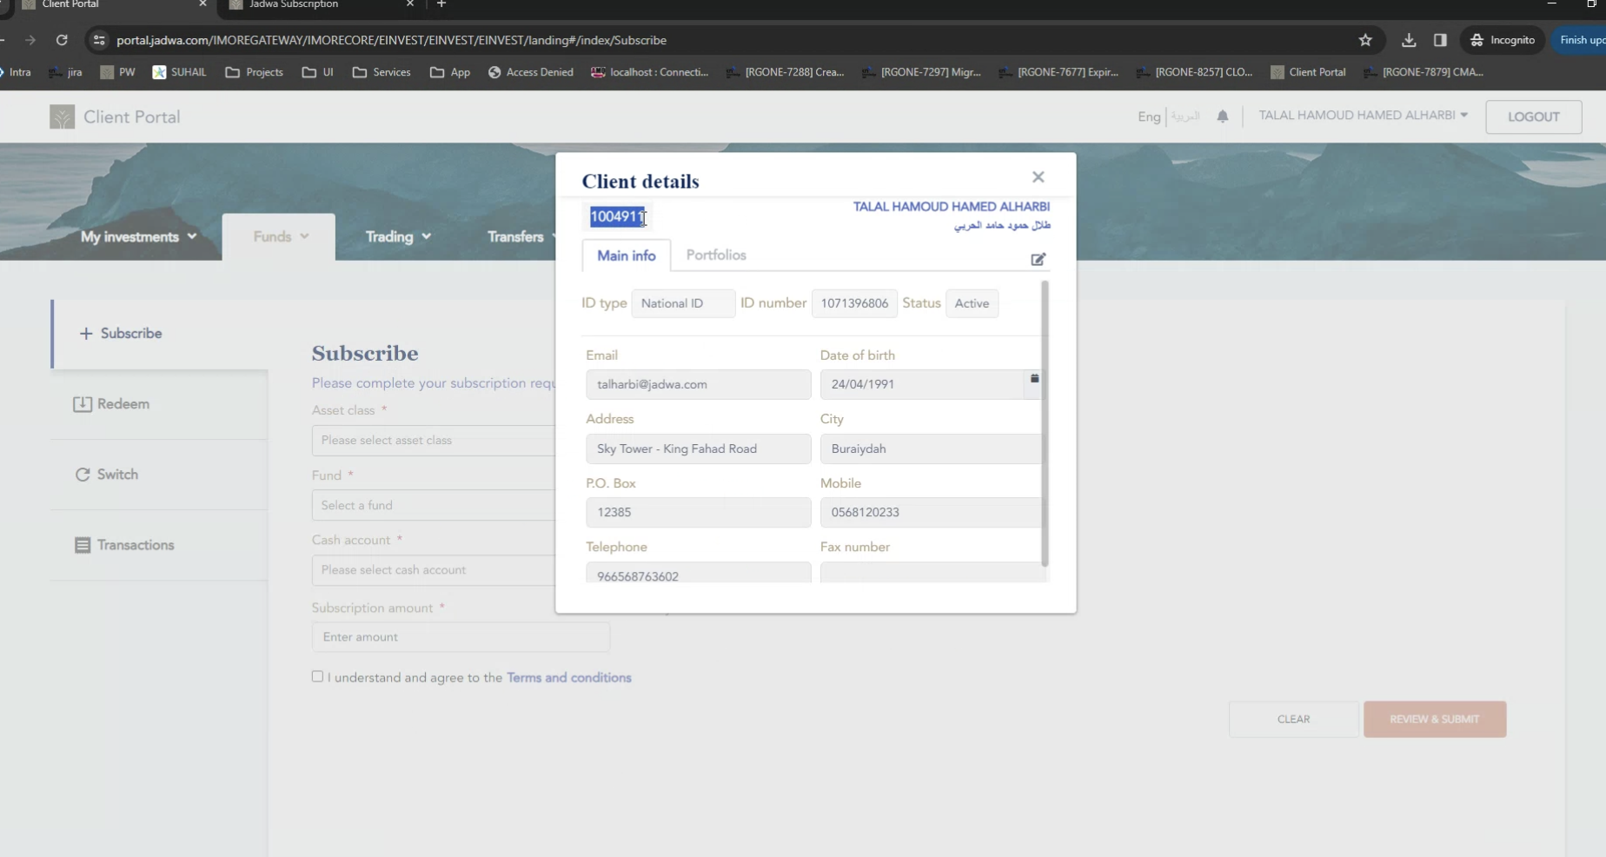Viewport: 1606px width, 857px height.
Task: Click the edit pencil icon in Client details
Action: point(1038,260)
